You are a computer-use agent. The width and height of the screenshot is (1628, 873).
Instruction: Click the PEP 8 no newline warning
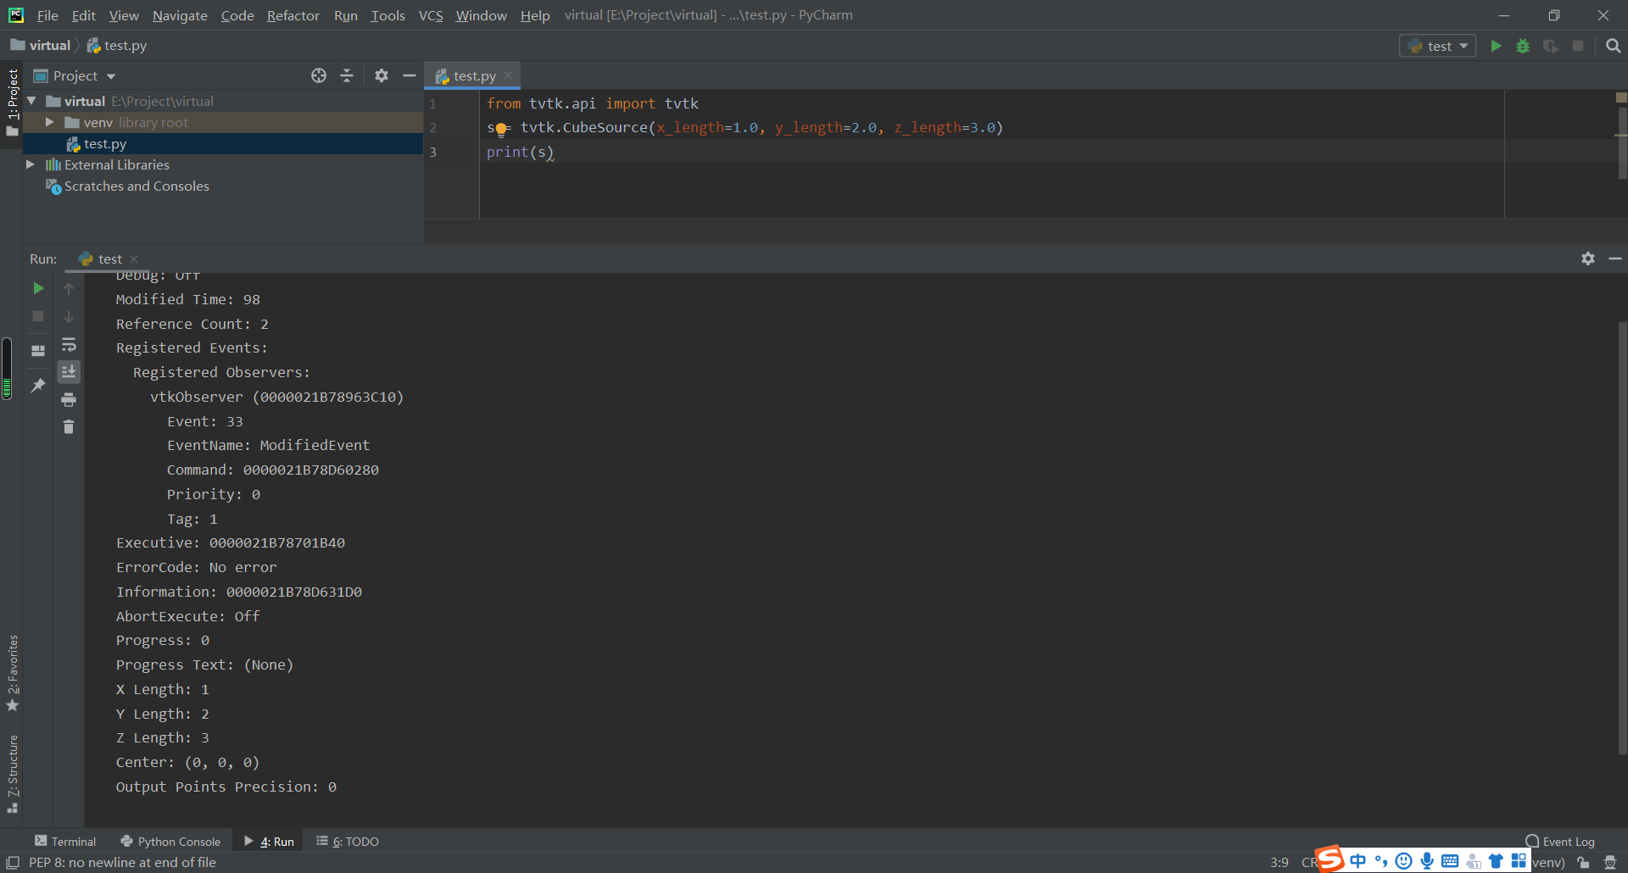(124, 862)
